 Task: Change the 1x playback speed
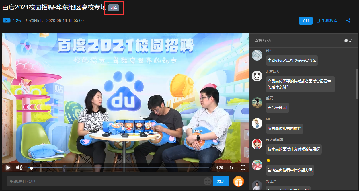[232, 168]
